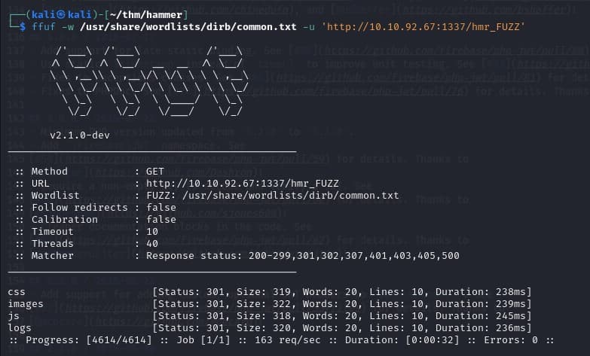Screen dimensions: 590x356
Task: Click the Threads value 40
Action: (x=152, y=244)
